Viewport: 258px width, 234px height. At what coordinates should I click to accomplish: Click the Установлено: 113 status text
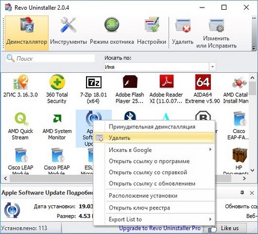pyautogui.click(x=24, y=228)
